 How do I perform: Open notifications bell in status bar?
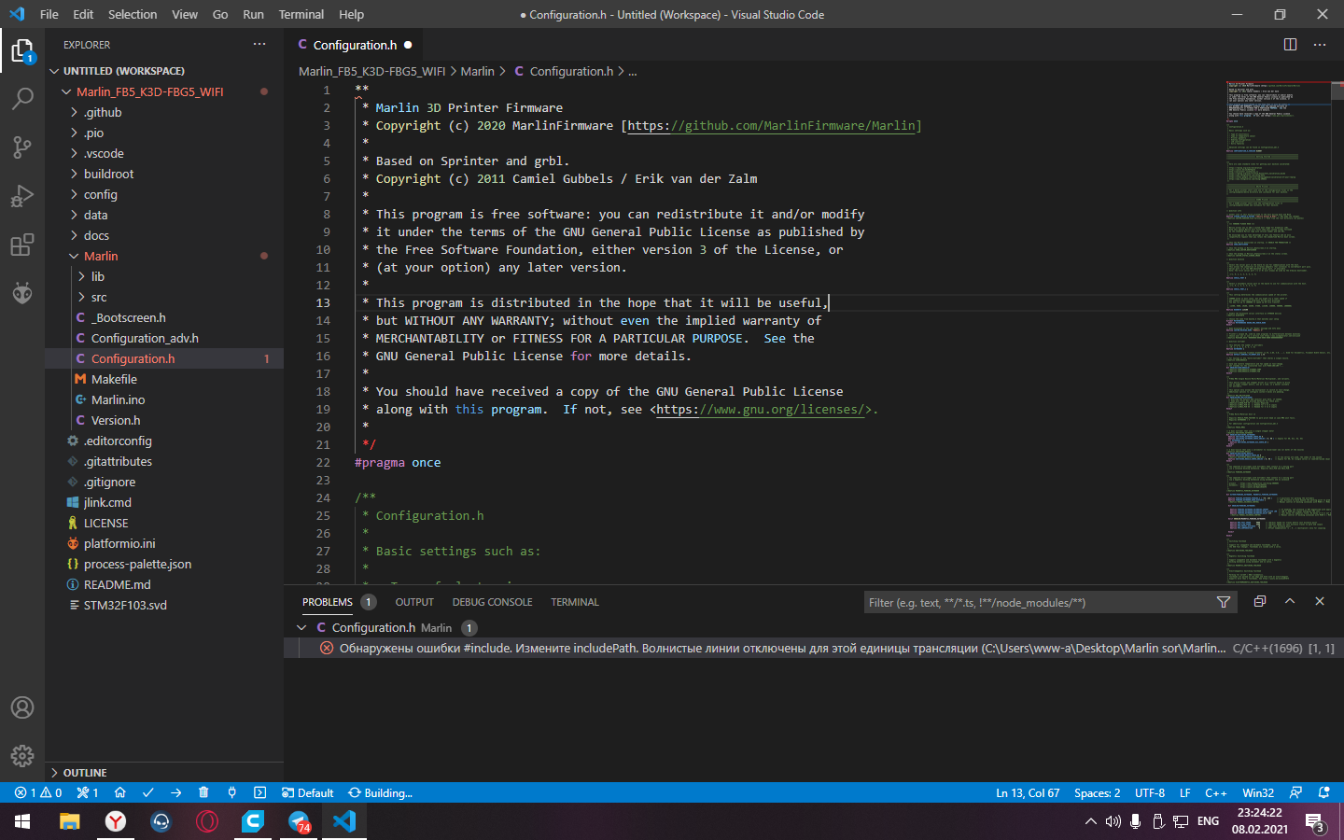(x=1323, y=792)
